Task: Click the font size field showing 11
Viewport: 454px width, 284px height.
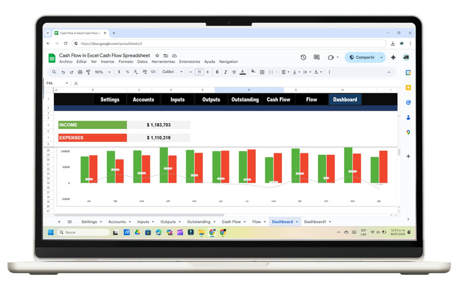Action: click(x=199, y=72)
